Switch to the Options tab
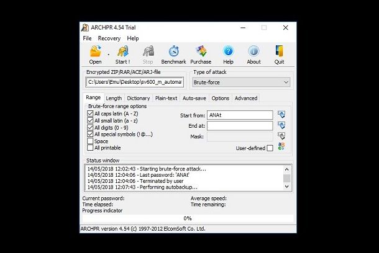The image size is (379, 253). tap(220, 98)
